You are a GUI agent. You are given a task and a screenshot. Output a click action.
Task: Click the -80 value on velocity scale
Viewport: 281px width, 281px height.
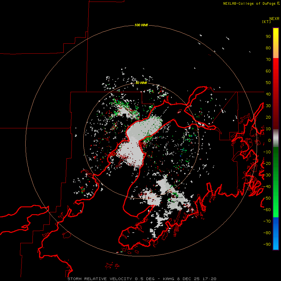(267, 233)
